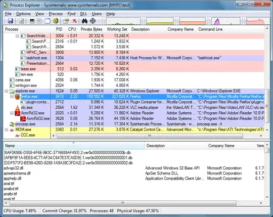Open System Information from the toolbar
273x217 pixels.
(x=32, y=21)
